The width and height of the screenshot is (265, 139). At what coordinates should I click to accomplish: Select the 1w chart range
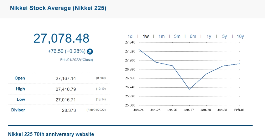tap(145, 36)
